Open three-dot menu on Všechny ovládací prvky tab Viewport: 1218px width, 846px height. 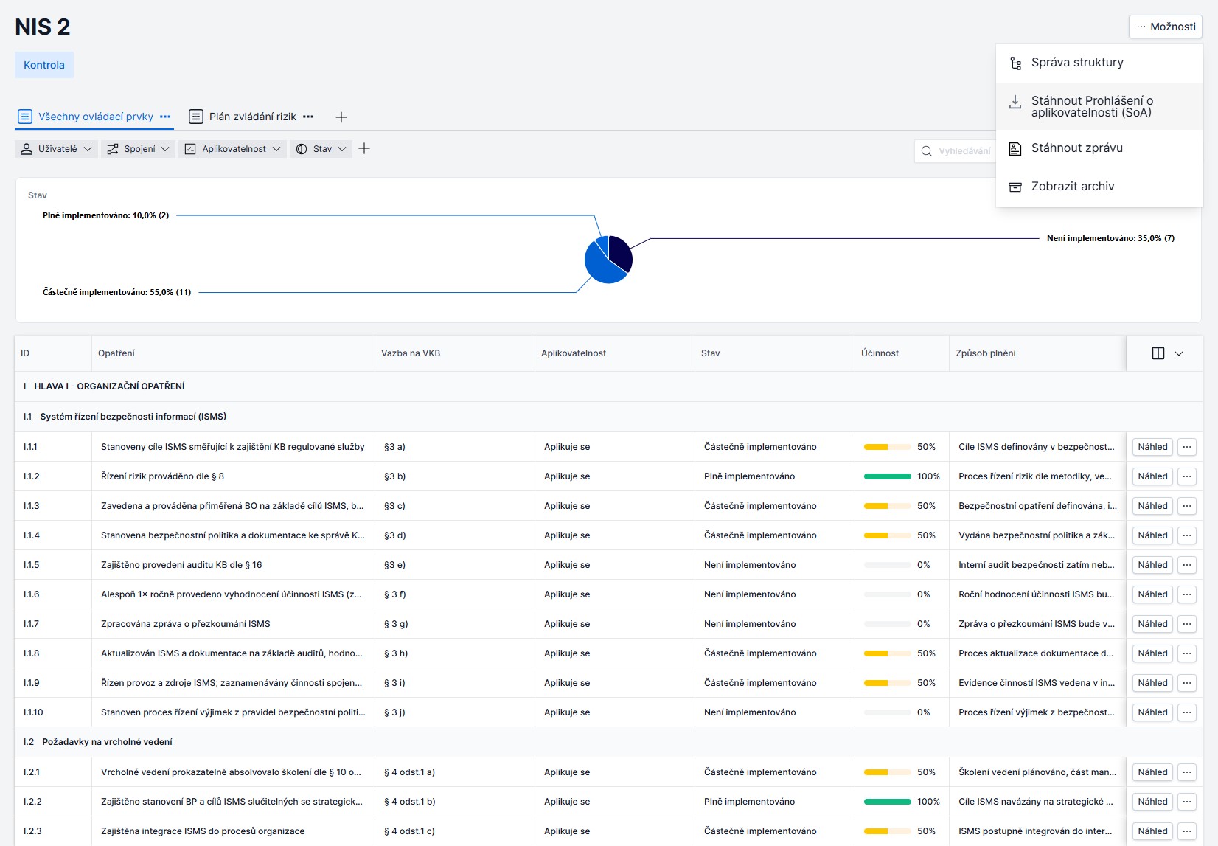click(x=165, y=117)
